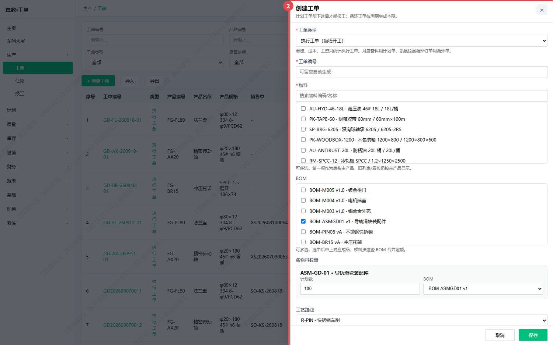Click the 导入 button
Screen dimensions: 553x345
pos(130,81)
